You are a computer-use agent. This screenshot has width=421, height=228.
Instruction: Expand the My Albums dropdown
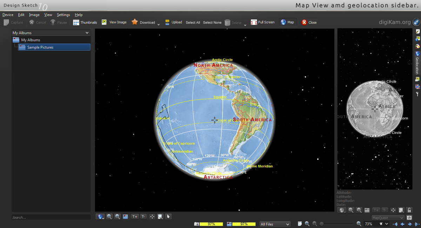click(87, 33)
